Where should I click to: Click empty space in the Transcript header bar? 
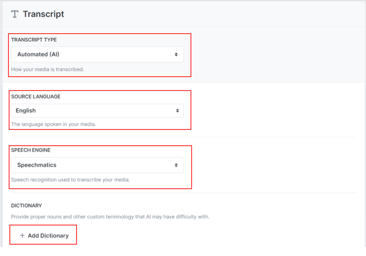pyautogui.click(x=219, y=14)
